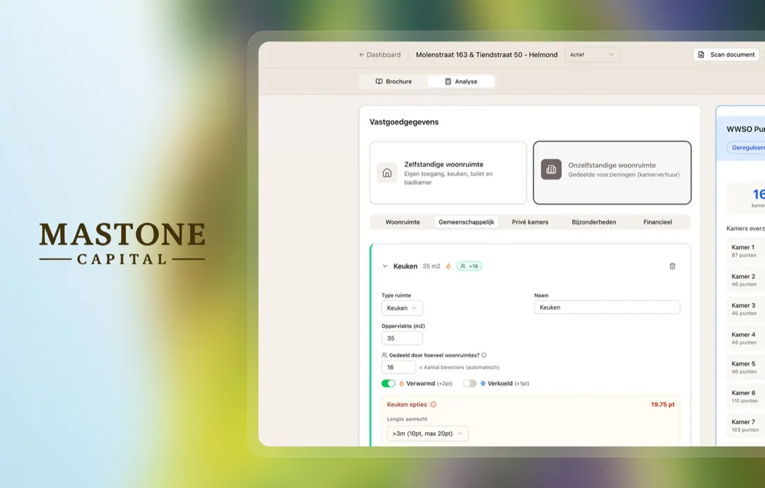Click the shared woonruimtes count field
Viewport: 765px width, 488px height.
tap(398, 367)
